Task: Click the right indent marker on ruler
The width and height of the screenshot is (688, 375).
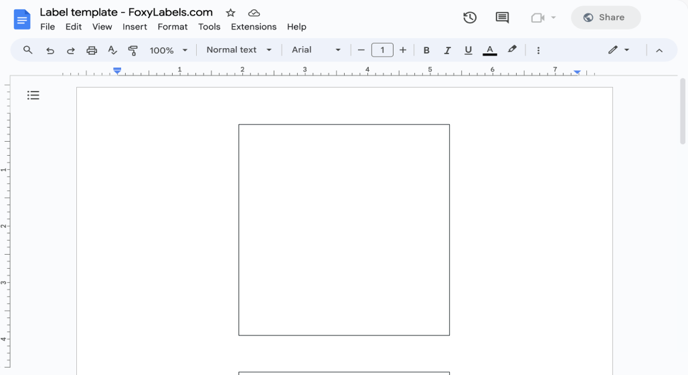Action: point(577,72)
